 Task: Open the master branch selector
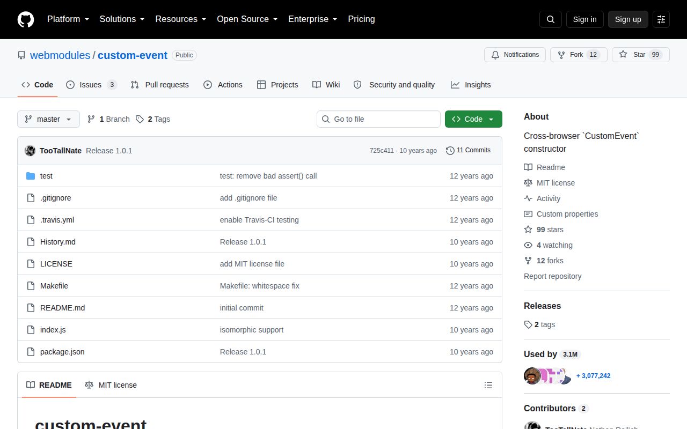[x=48, y=119]
